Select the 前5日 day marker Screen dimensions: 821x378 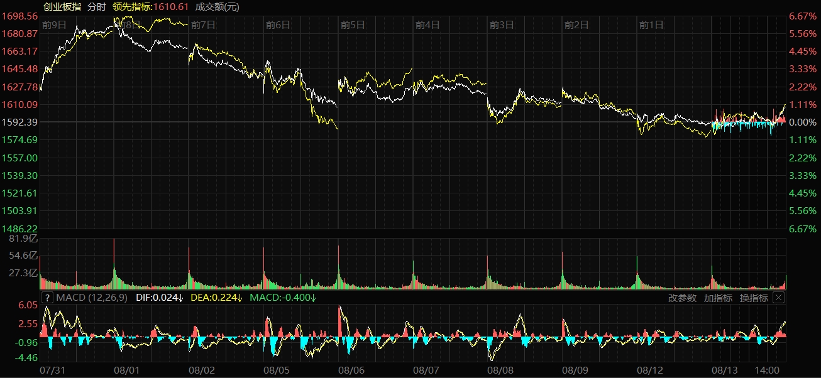coord(353,25)
